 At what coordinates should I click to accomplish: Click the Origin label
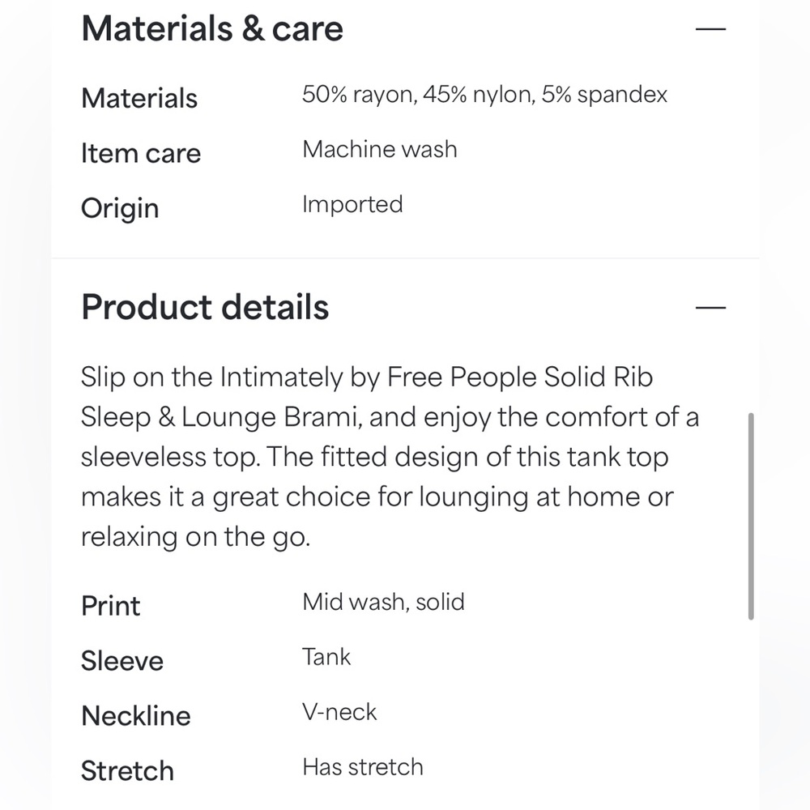pyautogui.click(x=120, y=208)
